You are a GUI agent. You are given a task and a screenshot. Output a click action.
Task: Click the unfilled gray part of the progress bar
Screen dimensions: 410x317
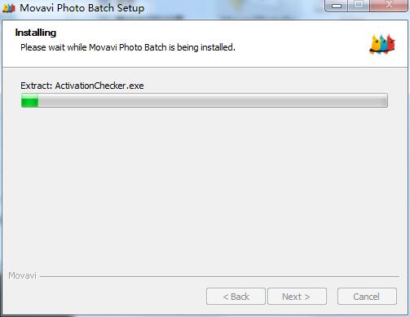(x=213, y=100)
